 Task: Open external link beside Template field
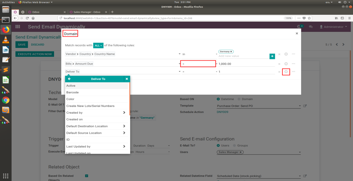click(x=305, y=106)
